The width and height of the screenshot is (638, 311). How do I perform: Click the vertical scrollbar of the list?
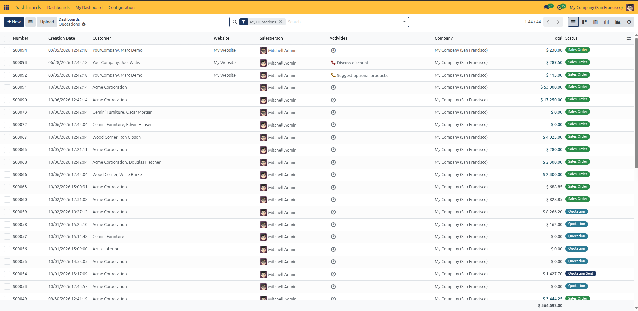[636, 103]
